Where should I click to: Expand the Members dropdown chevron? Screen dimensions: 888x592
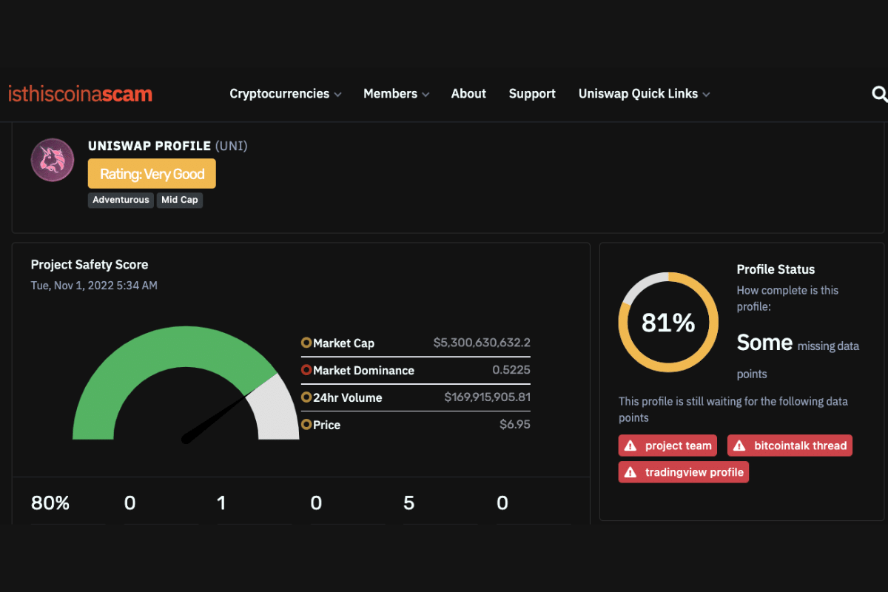[x=425, y=95]
